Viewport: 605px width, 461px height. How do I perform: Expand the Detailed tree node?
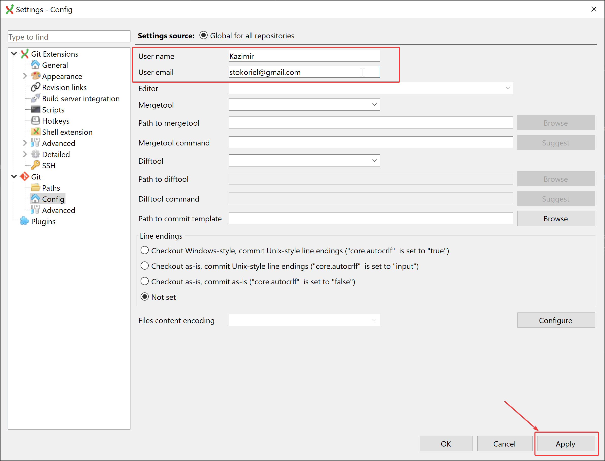tap(25, 154)
